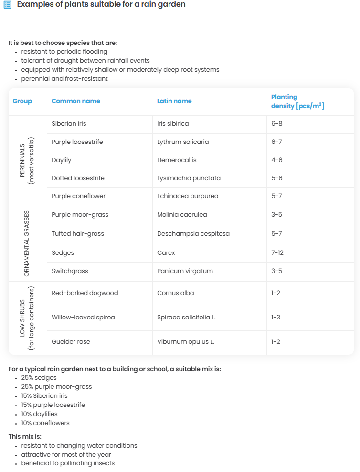Click the title 'Examples of plants suitable for a rain garden'
Image resolution: width=360 pixels, height=472 pixels.
pos(101,4)
